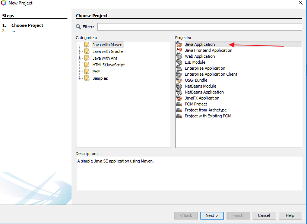
Task: Choose Enterprise Application project type
Action: pos(205,68)
